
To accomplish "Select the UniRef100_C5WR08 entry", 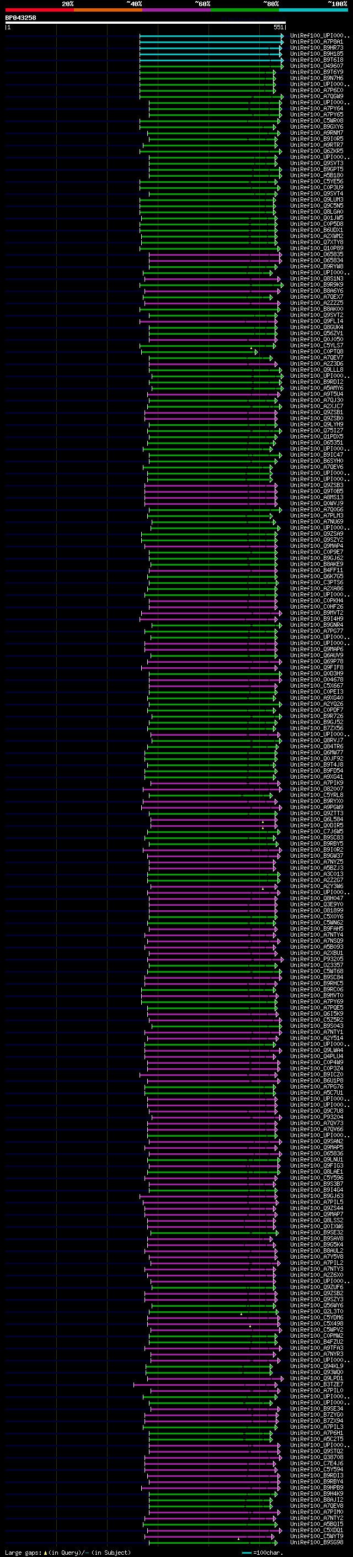I will (317, 120).
